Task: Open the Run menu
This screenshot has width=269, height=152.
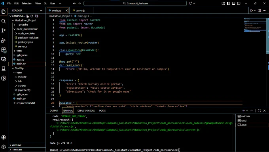Action: (52, 3)
